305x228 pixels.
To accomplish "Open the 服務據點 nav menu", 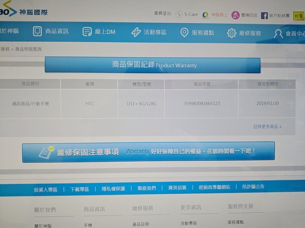I will tap(197, 33).
